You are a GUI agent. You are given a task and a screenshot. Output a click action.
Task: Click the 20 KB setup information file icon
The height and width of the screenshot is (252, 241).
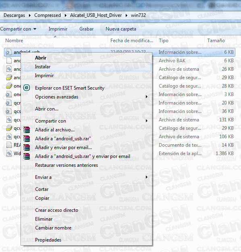pyautogui.click(x=8, y=103)
